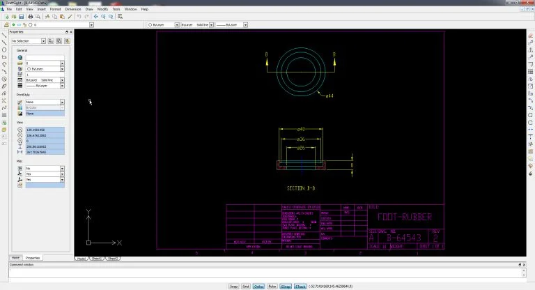
Task: Select the Circle draw tool
Action: click(4, 50)
